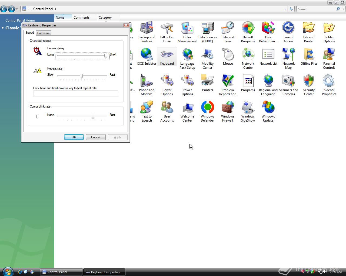This screenshot has height=276, width=346.
Task: Open Default Programs icon
Action: click(248, 32)
